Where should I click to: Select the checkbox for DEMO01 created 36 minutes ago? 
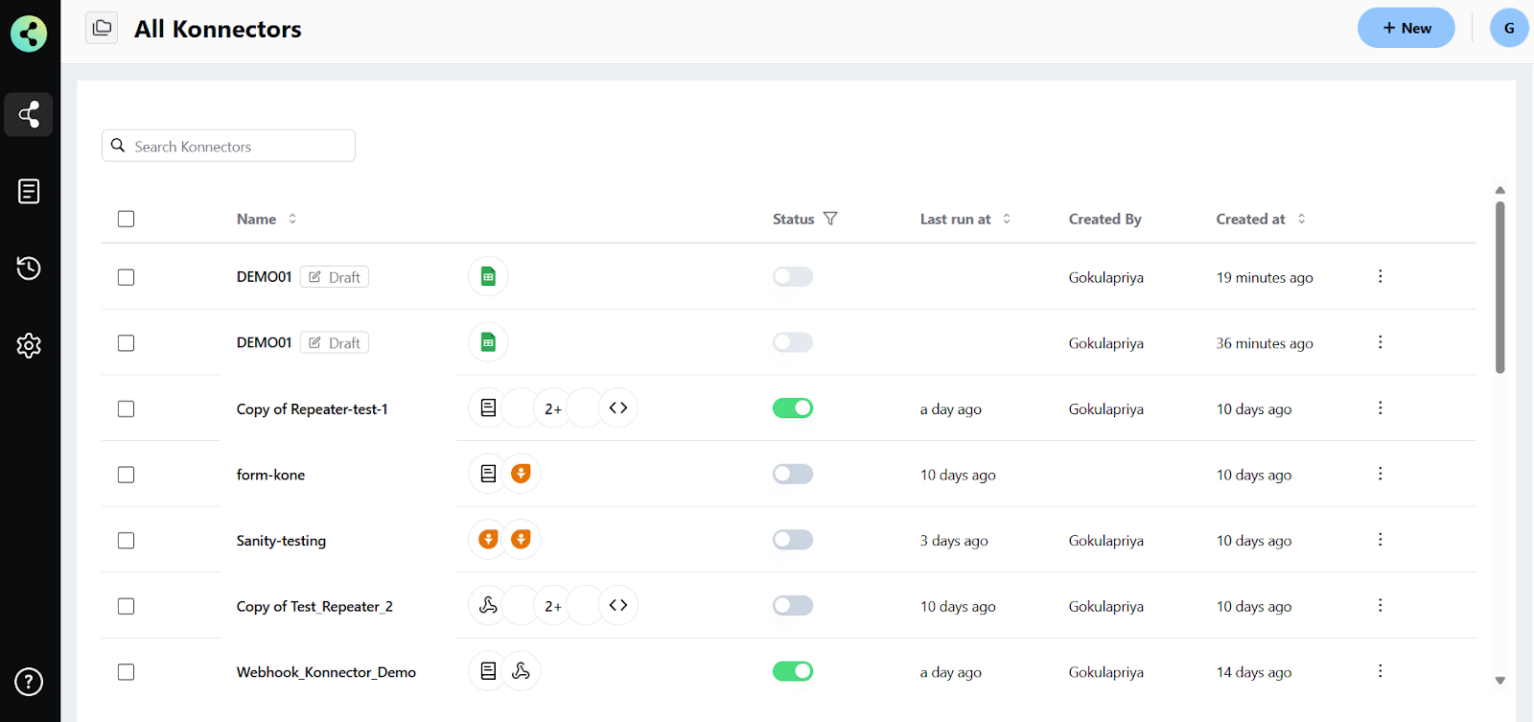click(126, 343)
